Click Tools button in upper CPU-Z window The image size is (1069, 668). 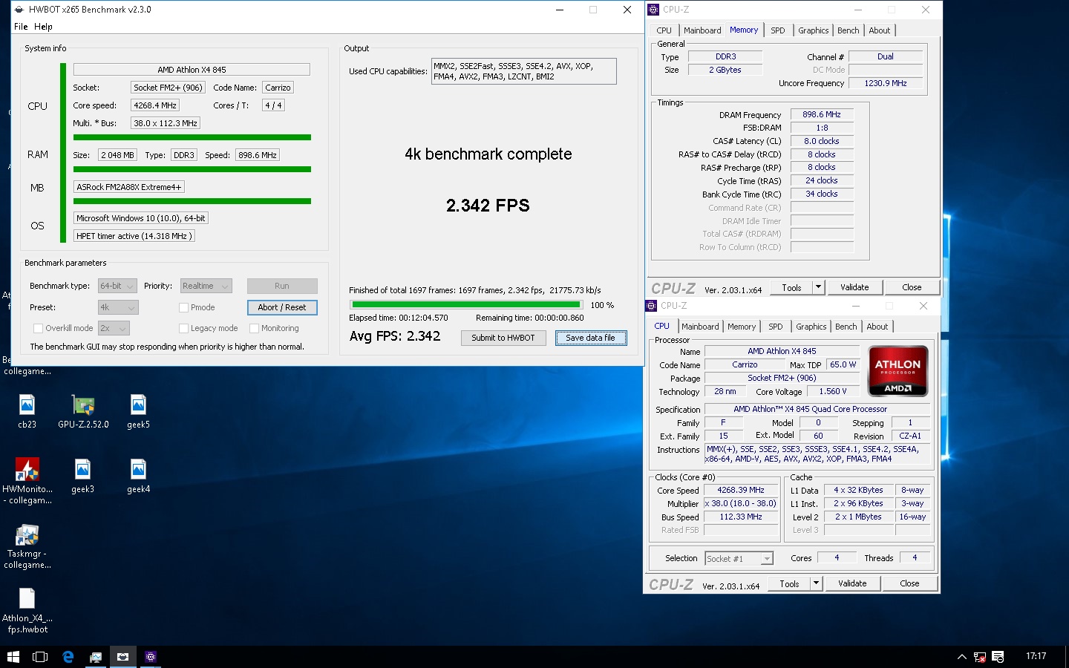[791, 287]
